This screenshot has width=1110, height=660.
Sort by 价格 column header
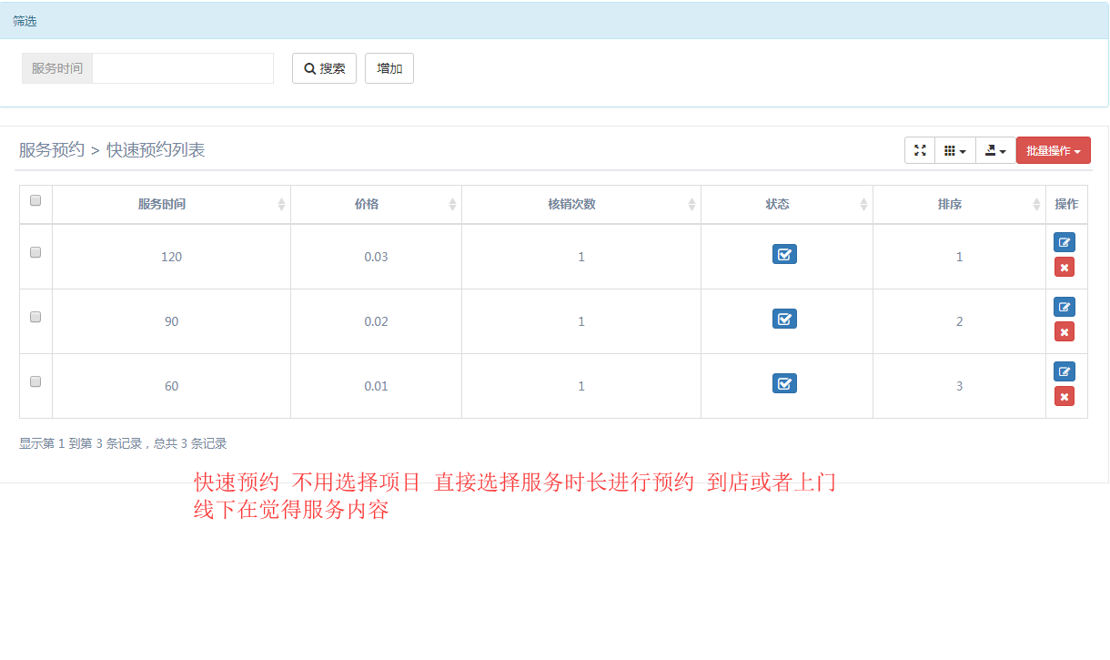tap(376, 204)
